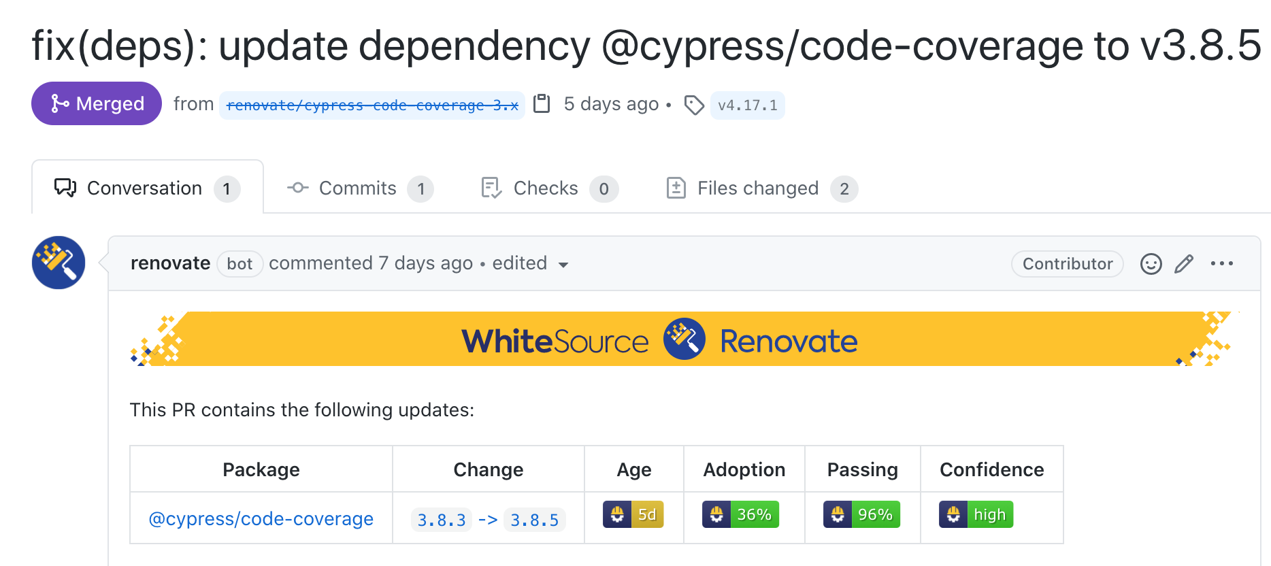The height and width of the screenshot is (566, 1271).
Task: Click the Contributor label
Action: (x=1067, y=264)
